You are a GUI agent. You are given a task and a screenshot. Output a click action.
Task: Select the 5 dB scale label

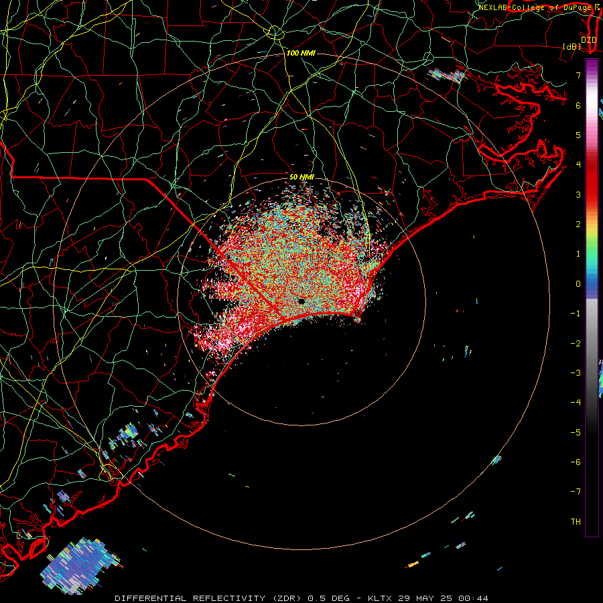tap(578, 135)
